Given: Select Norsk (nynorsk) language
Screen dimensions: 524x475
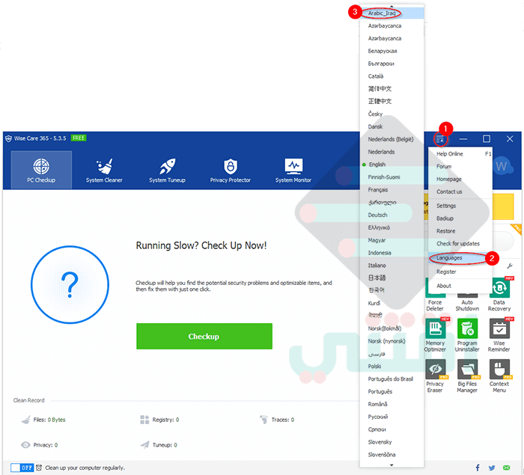Looking at the screenshot, I should [x=392, y=341].
